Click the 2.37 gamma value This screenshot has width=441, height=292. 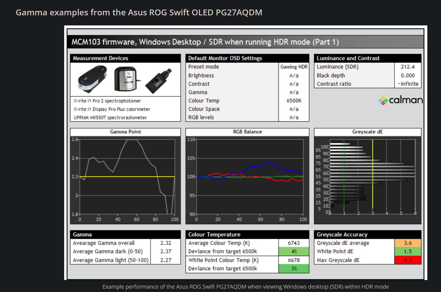coord(166,252)
